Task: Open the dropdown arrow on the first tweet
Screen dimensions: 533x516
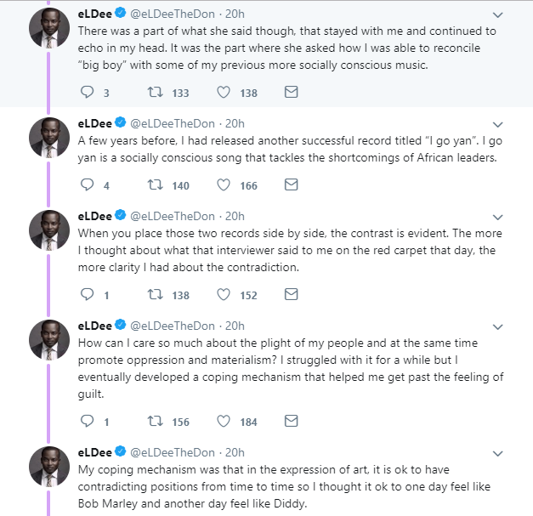Action: pos(498,15)
